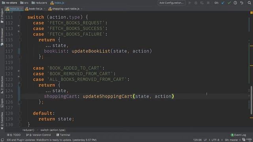
Task: Click the switch (action.type) breadcrumb
Action: (53, 130)
